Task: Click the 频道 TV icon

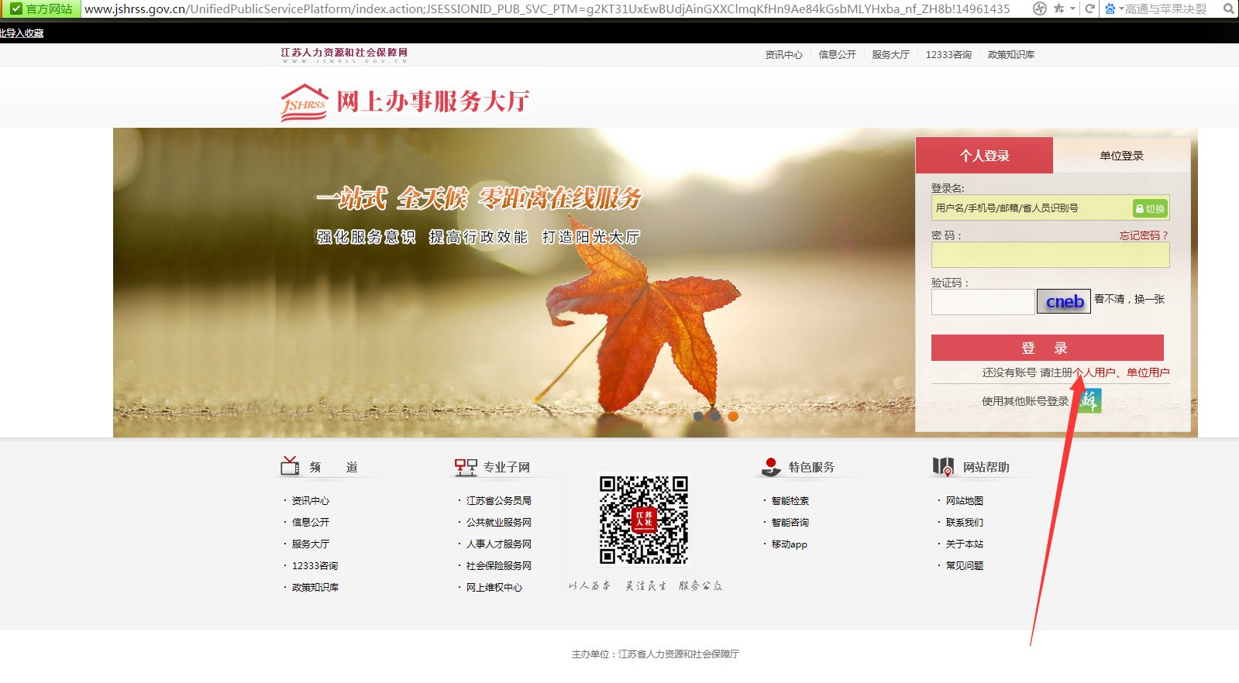Action: (x=290, y=465)
